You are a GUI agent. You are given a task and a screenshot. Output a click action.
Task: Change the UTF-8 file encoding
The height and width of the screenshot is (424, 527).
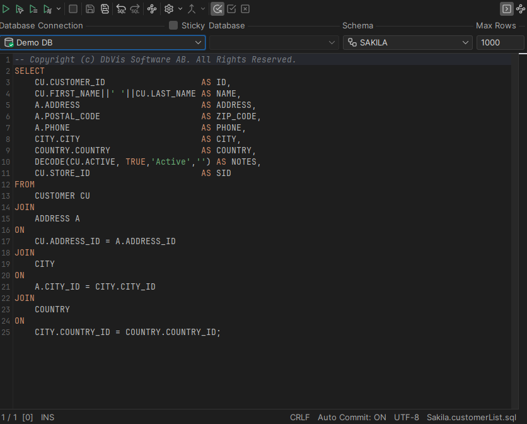point(407,417)
